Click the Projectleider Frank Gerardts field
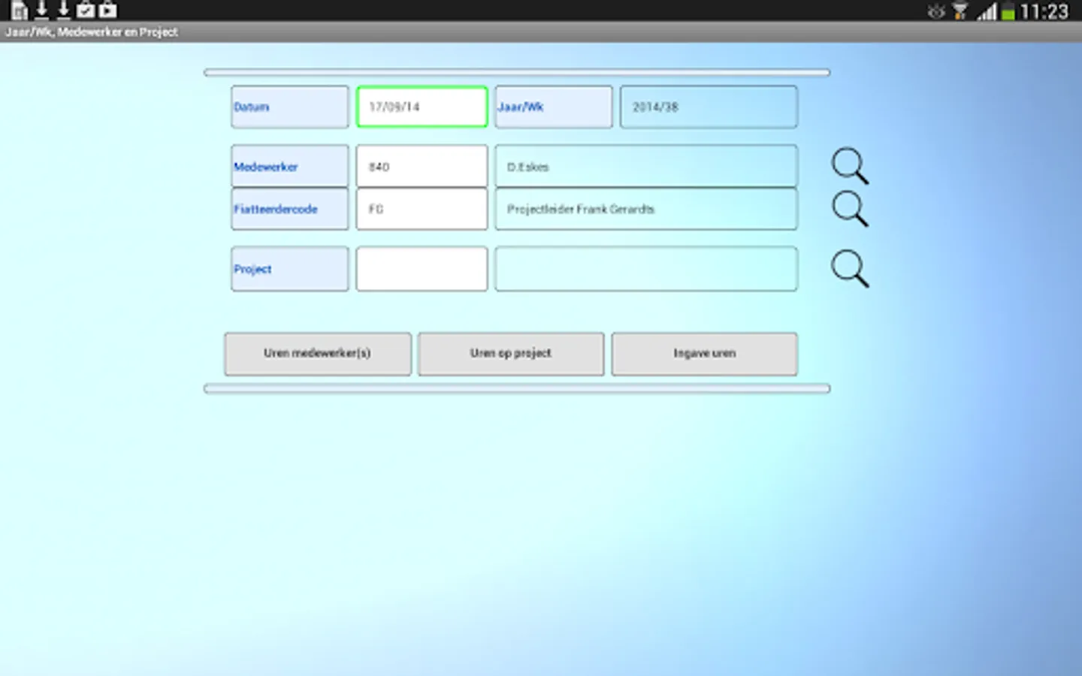The image size is (1082, 676). pos(646,209)
